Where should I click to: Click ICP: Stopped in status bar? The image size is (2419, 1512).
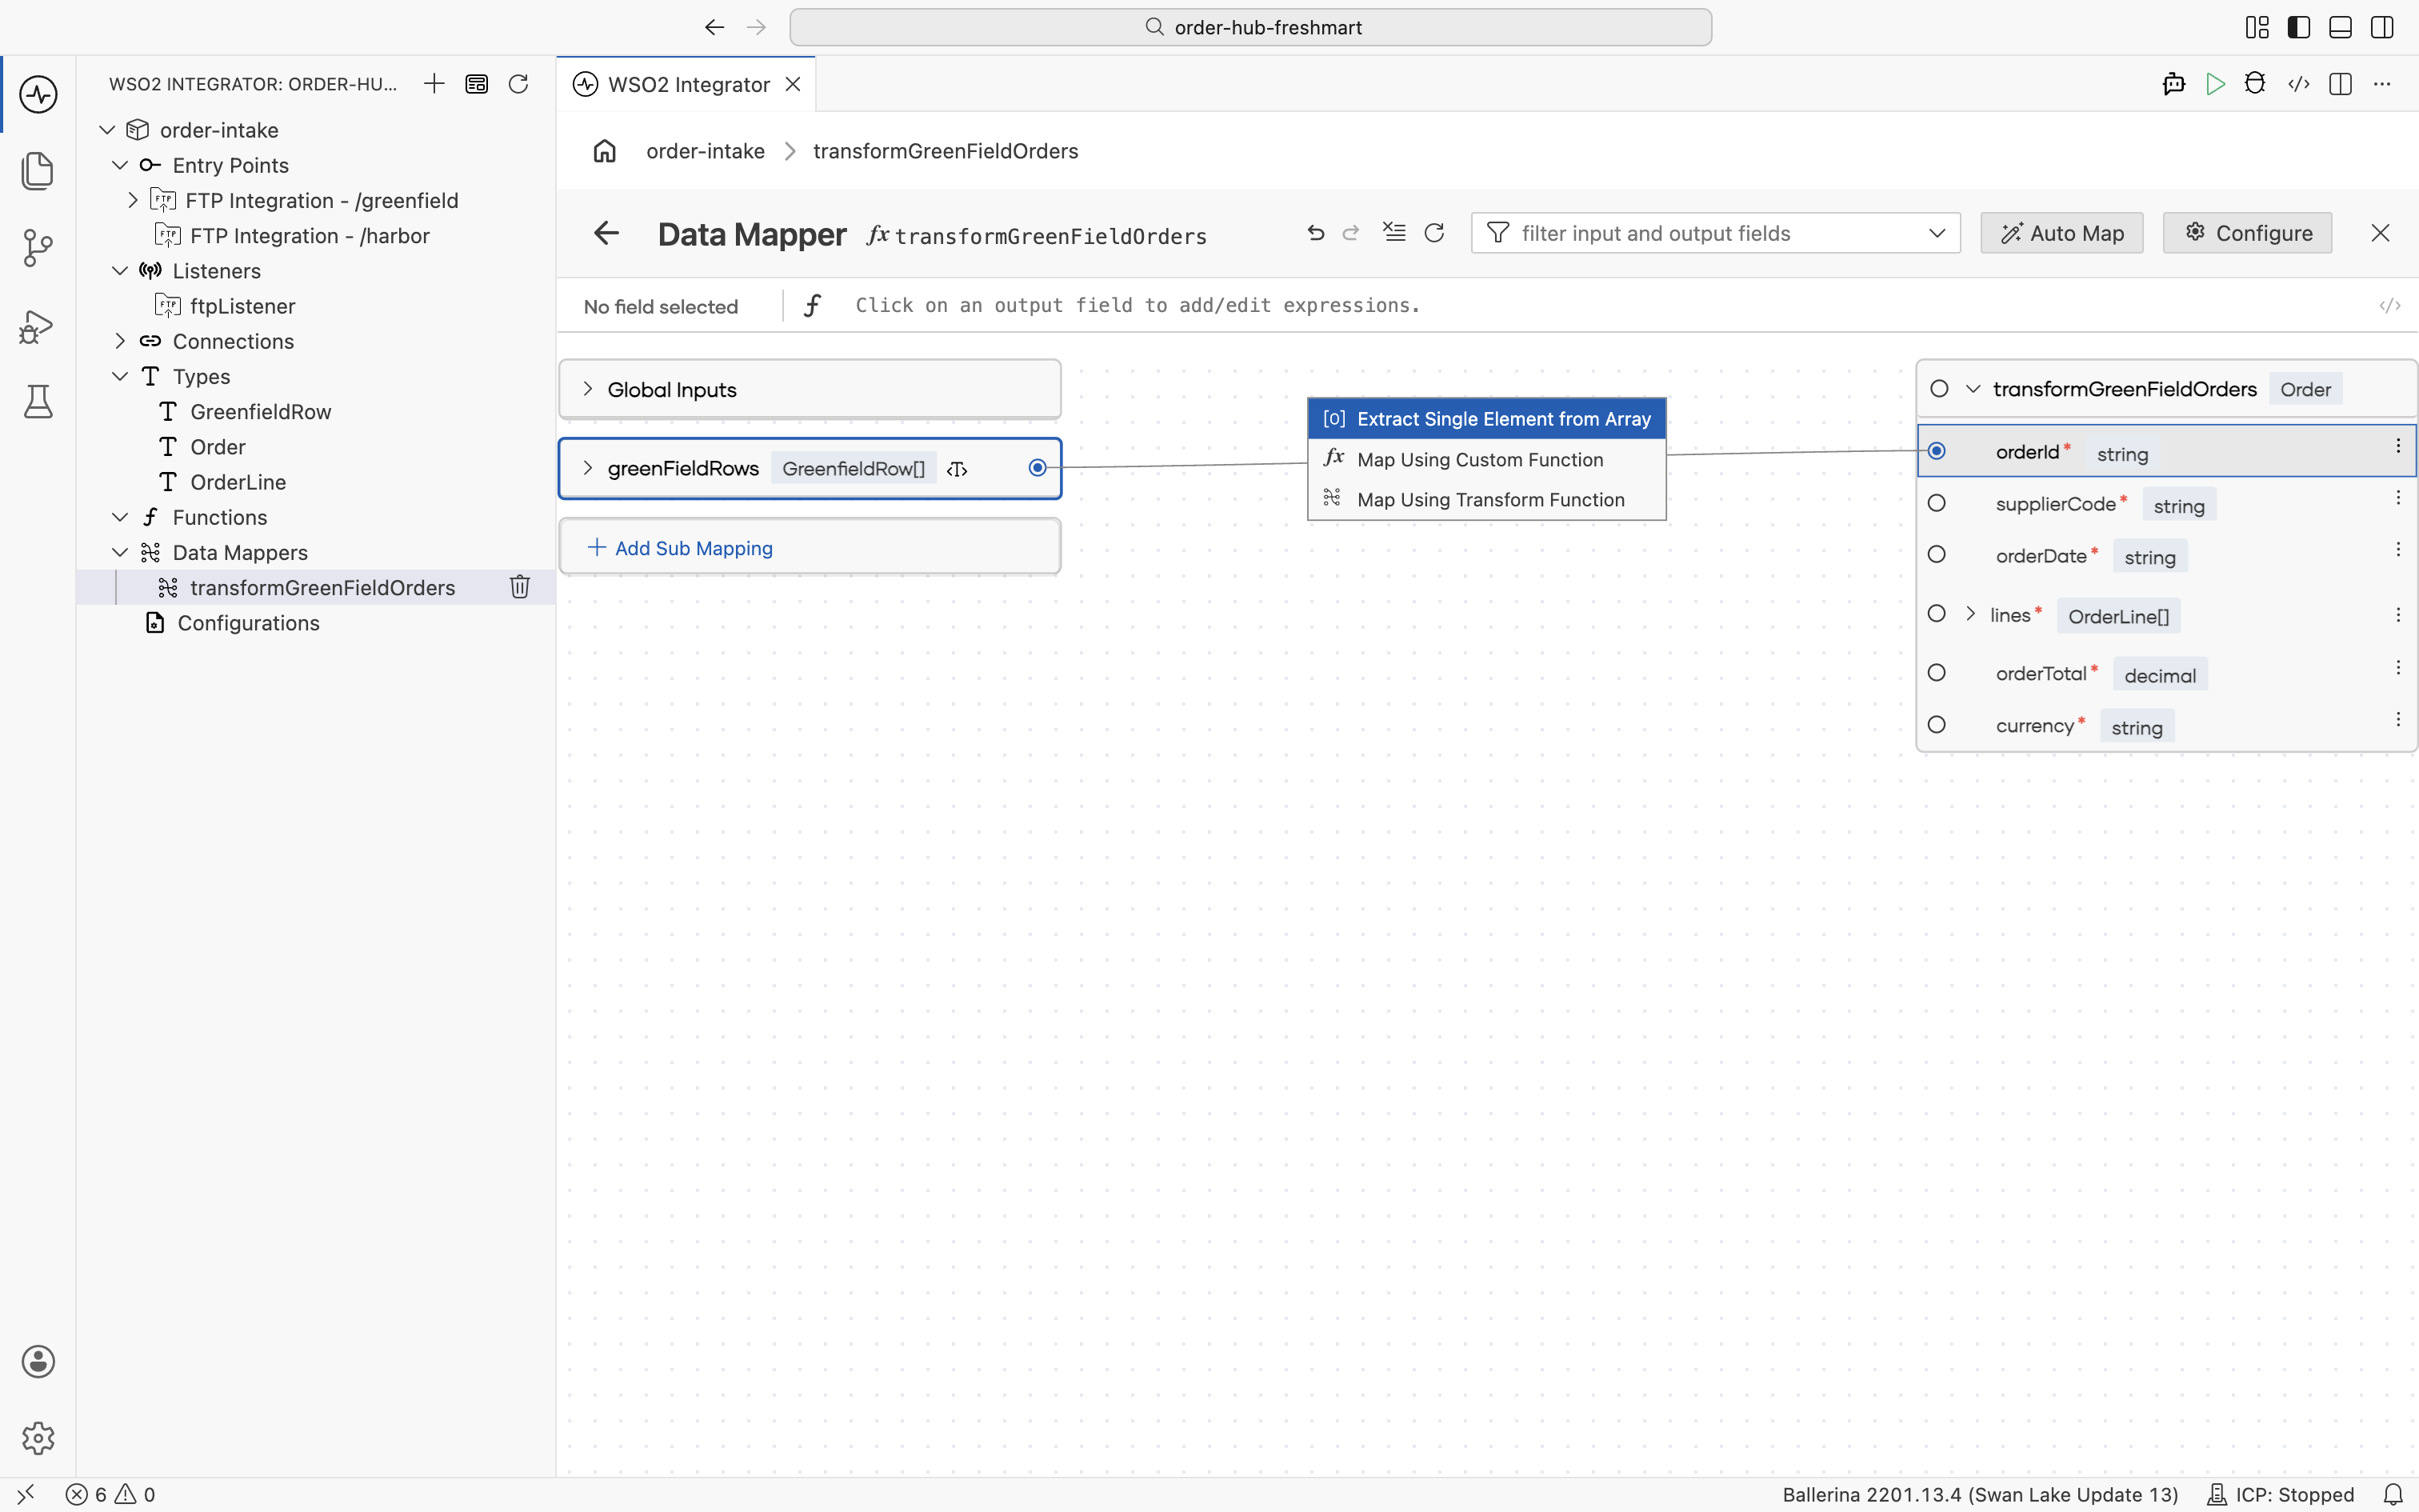click(x=2280, y=1494)
